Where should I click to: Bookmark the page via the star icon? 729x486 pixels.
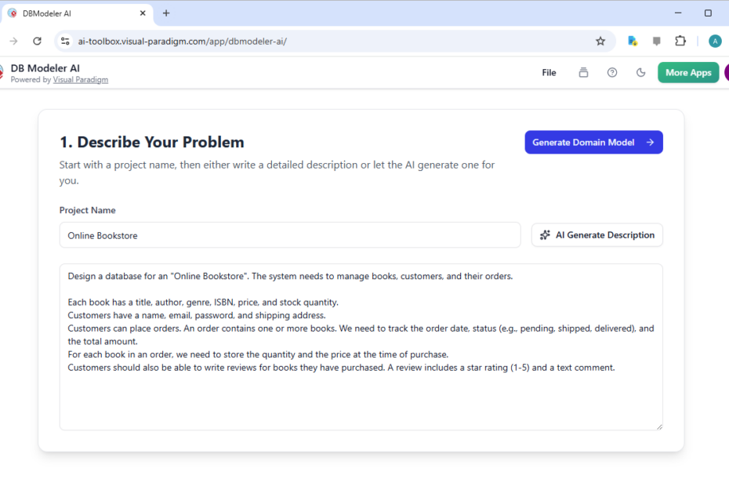(600, 40)
